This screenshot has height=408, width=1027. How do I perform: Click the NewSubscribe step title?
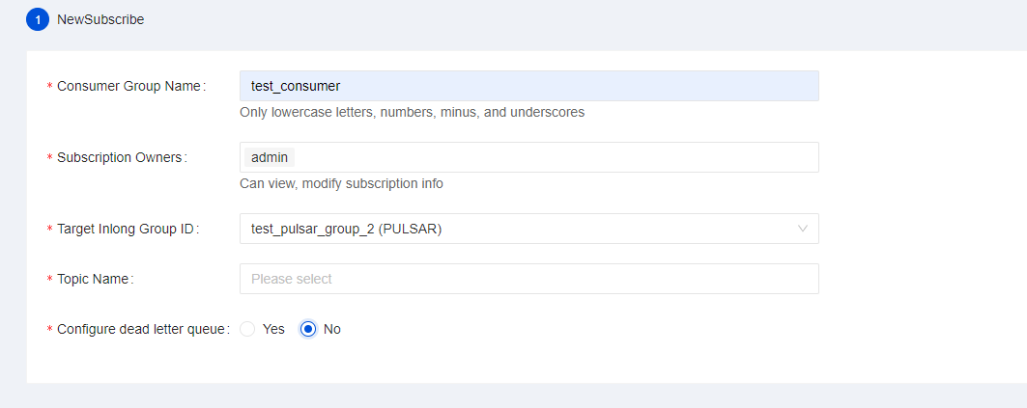(100, 19)
